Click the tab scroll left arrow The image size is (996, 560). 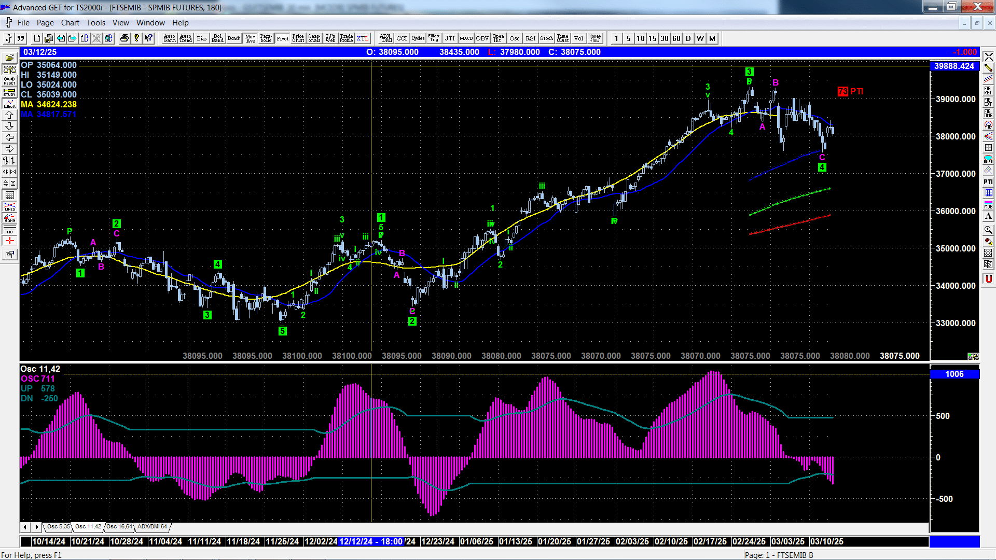pyautogui.click(x=25, y=527)
